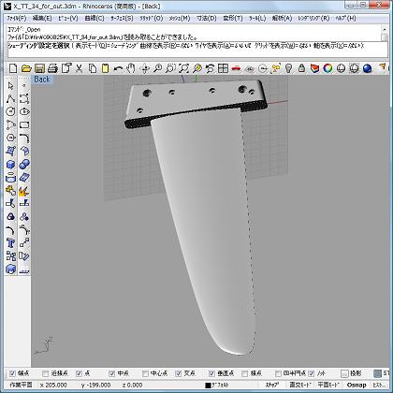393x393 pixels.
Task: Enable the 近接点 near osnap checkbox
Action: click(46, 373)
